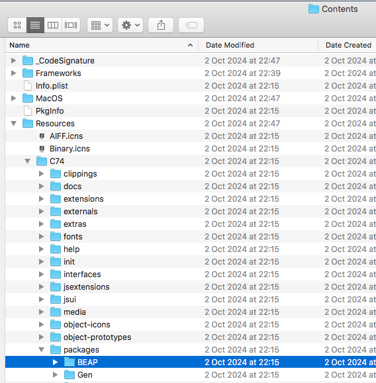376x383 pixels.
Task: Select the AIFF.icns file icon
Action: [x=42, y=136]
